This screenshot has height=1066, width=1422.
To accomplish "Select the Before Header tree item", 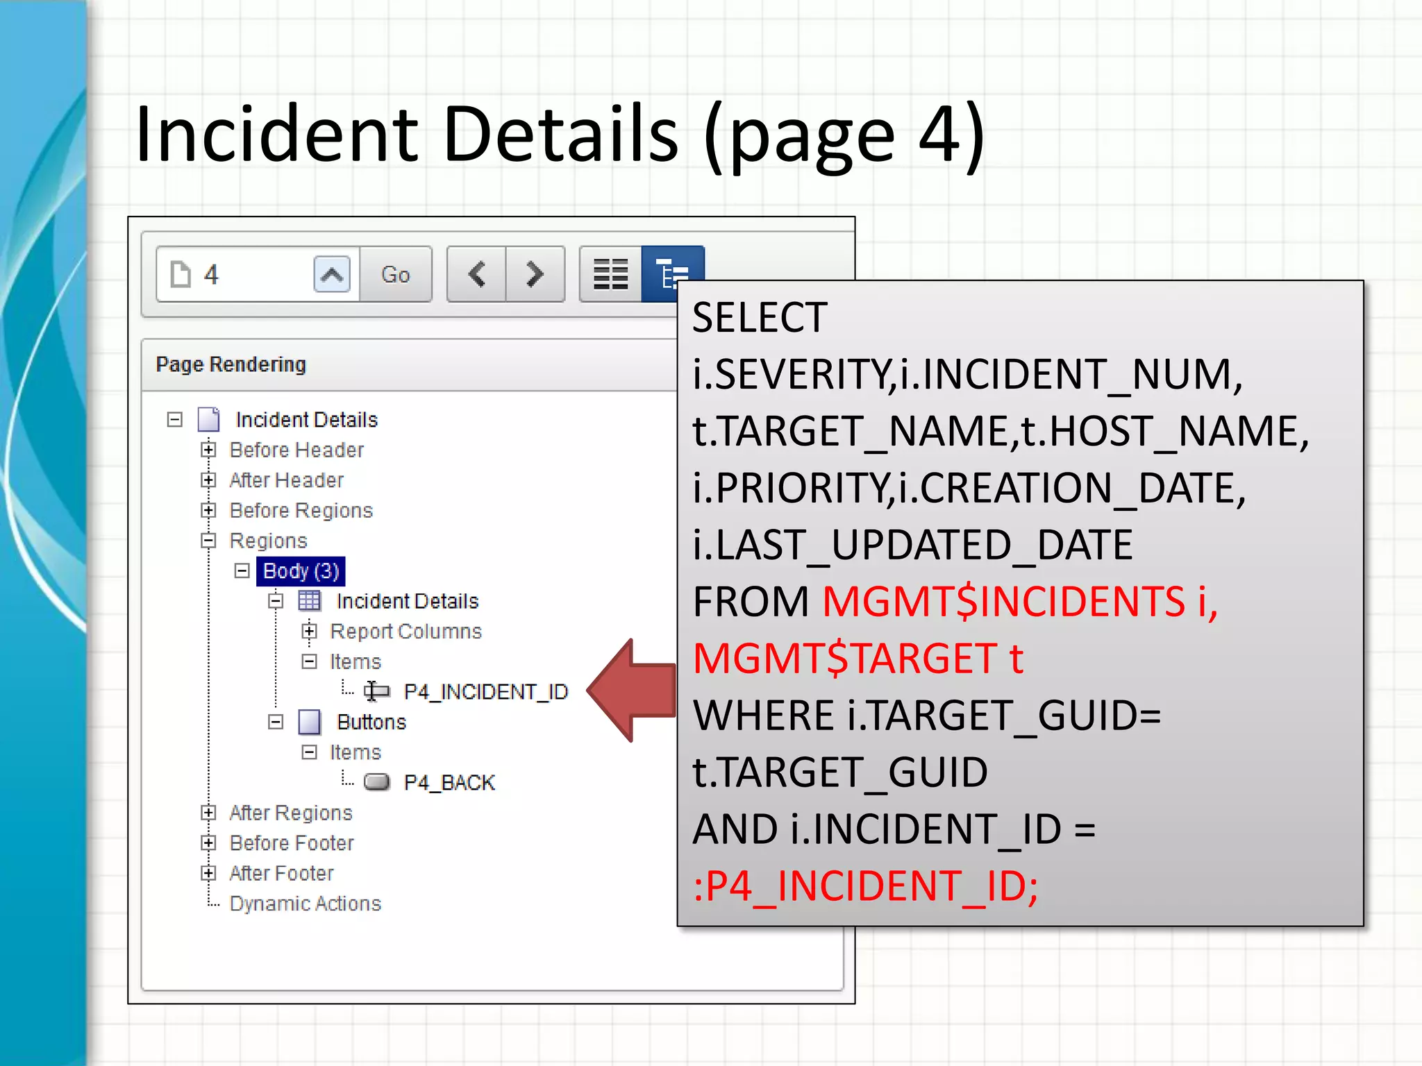I will pos(296,450).
